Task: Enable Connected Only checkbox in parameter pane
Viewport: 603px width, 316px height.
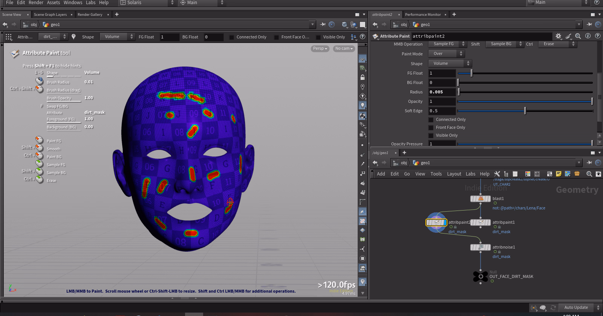Action: 431,120
